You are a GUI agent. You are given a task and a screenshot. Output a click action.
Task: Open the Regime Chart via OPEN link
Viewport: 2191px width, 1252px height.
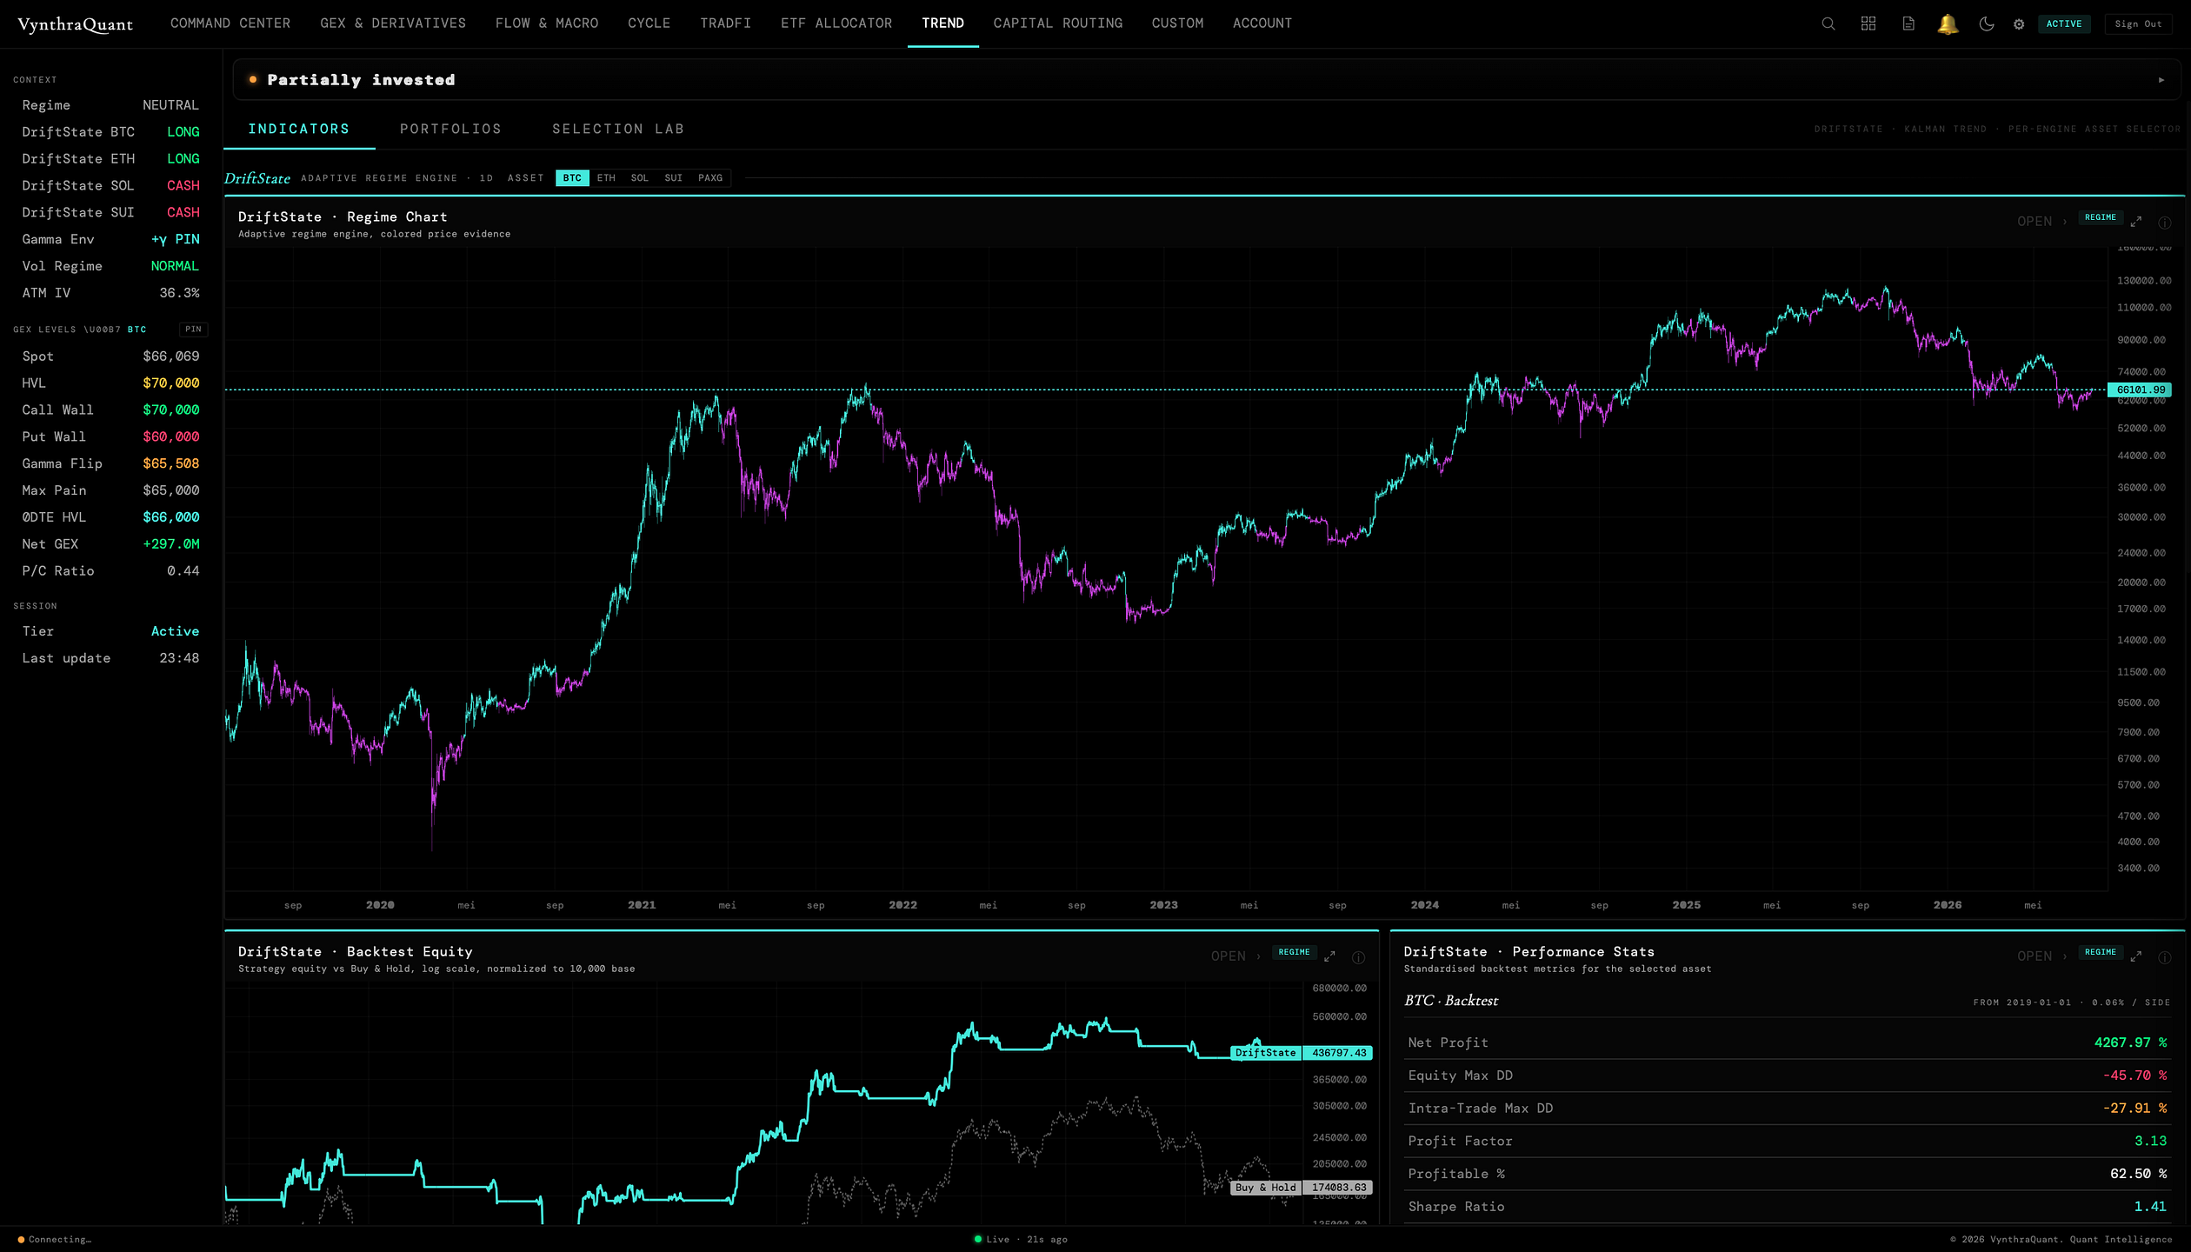click(2041, 222)
